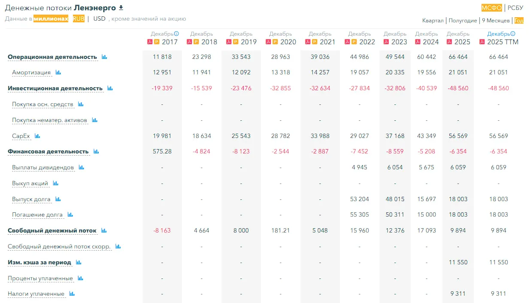Switch reporting standard to МСФО
This screenshot has width=530, height=303.
click(492, 8)
